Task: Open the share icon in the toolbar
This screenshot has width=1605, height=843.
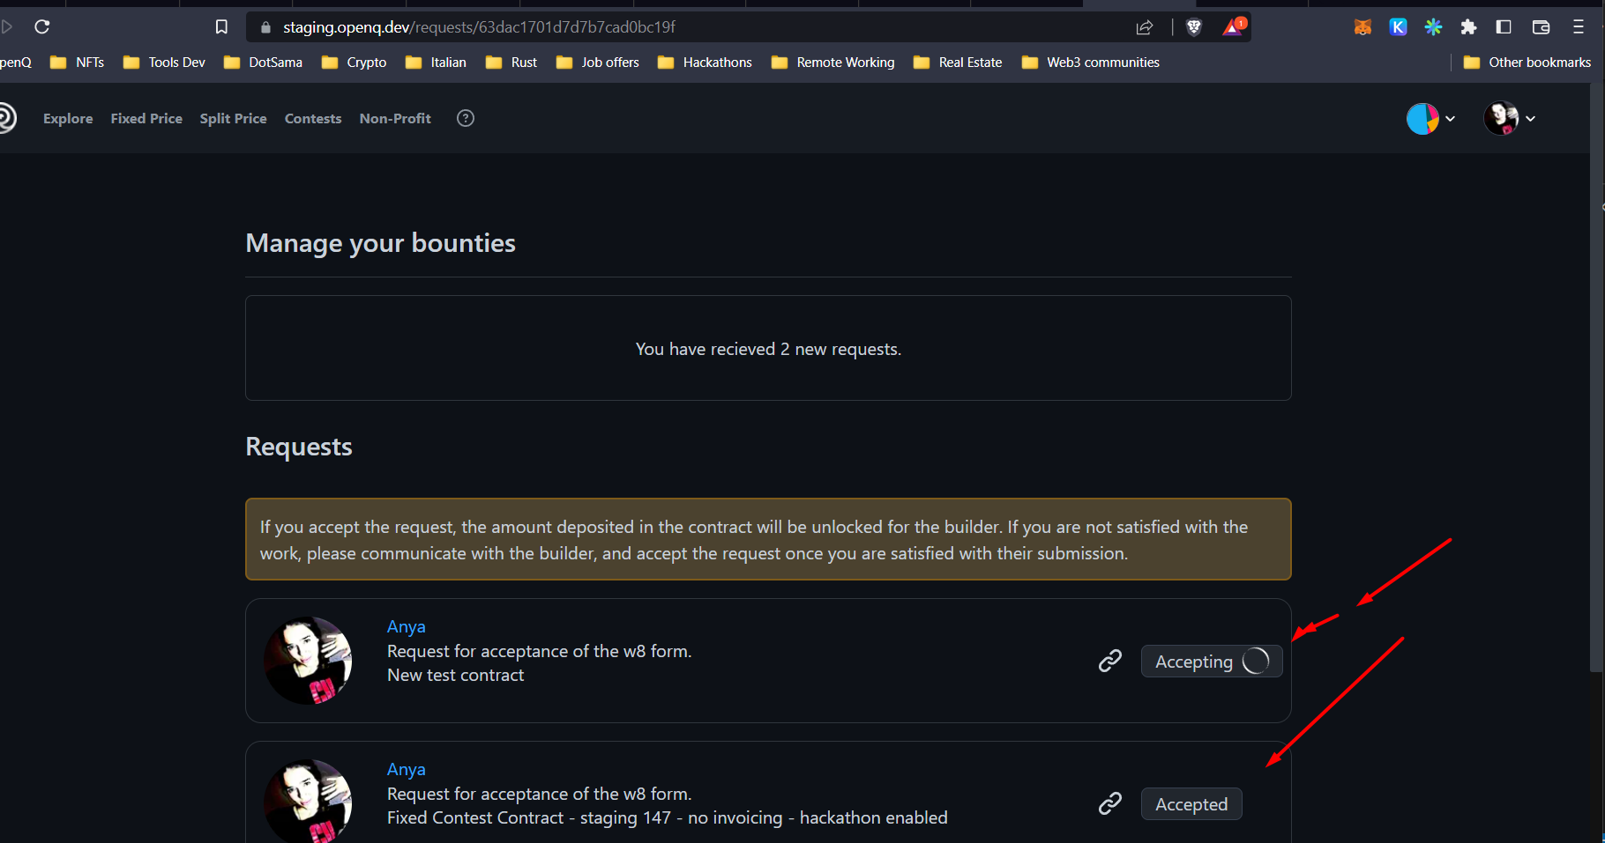Action: click(1144, 26)
